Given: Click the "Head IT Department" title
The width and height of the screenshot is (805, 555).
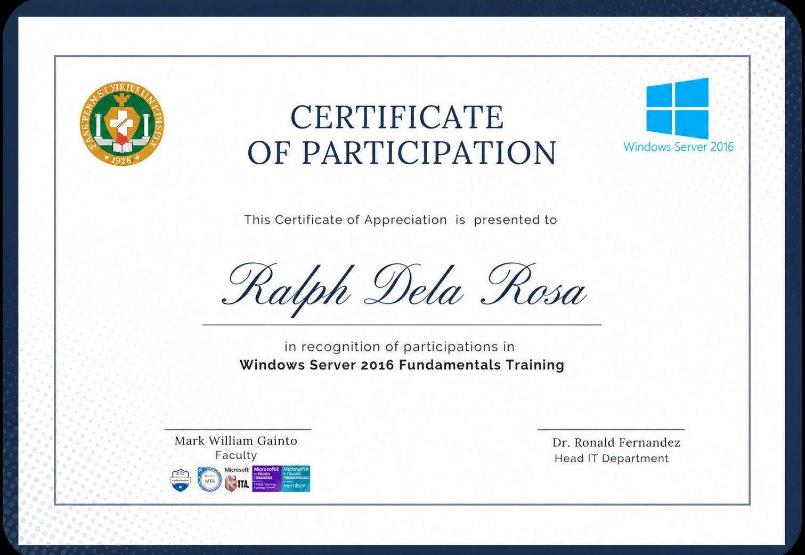Looking at the screenshot, I should 612,459.
